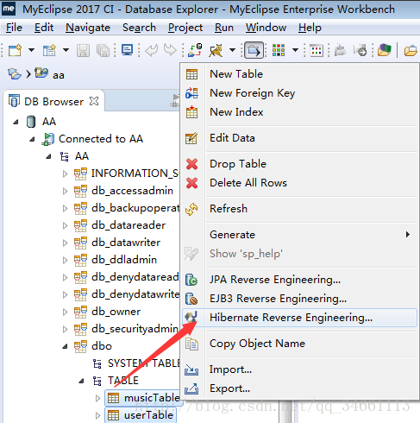The height and width of the screenshot is (423, 420).
Task: Open the Window menu
Action: 266,28
